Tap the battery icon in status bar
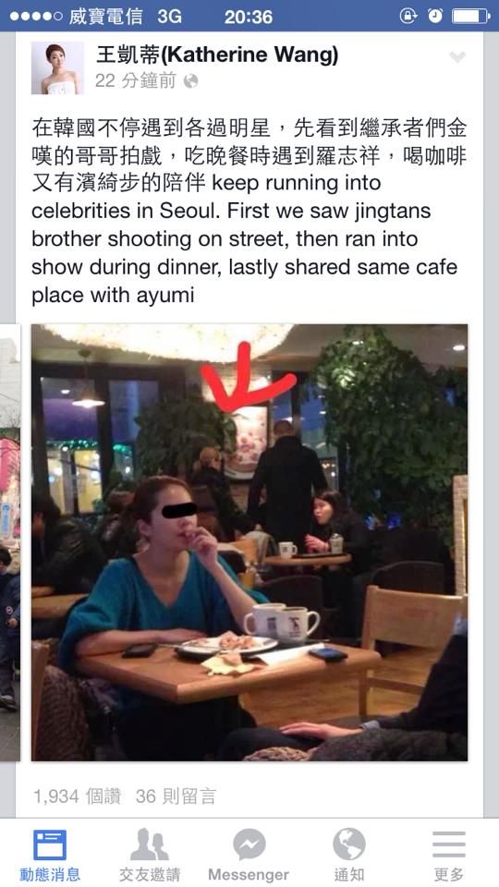This screenshot has width=499, height=887. (x=470, y=17)
